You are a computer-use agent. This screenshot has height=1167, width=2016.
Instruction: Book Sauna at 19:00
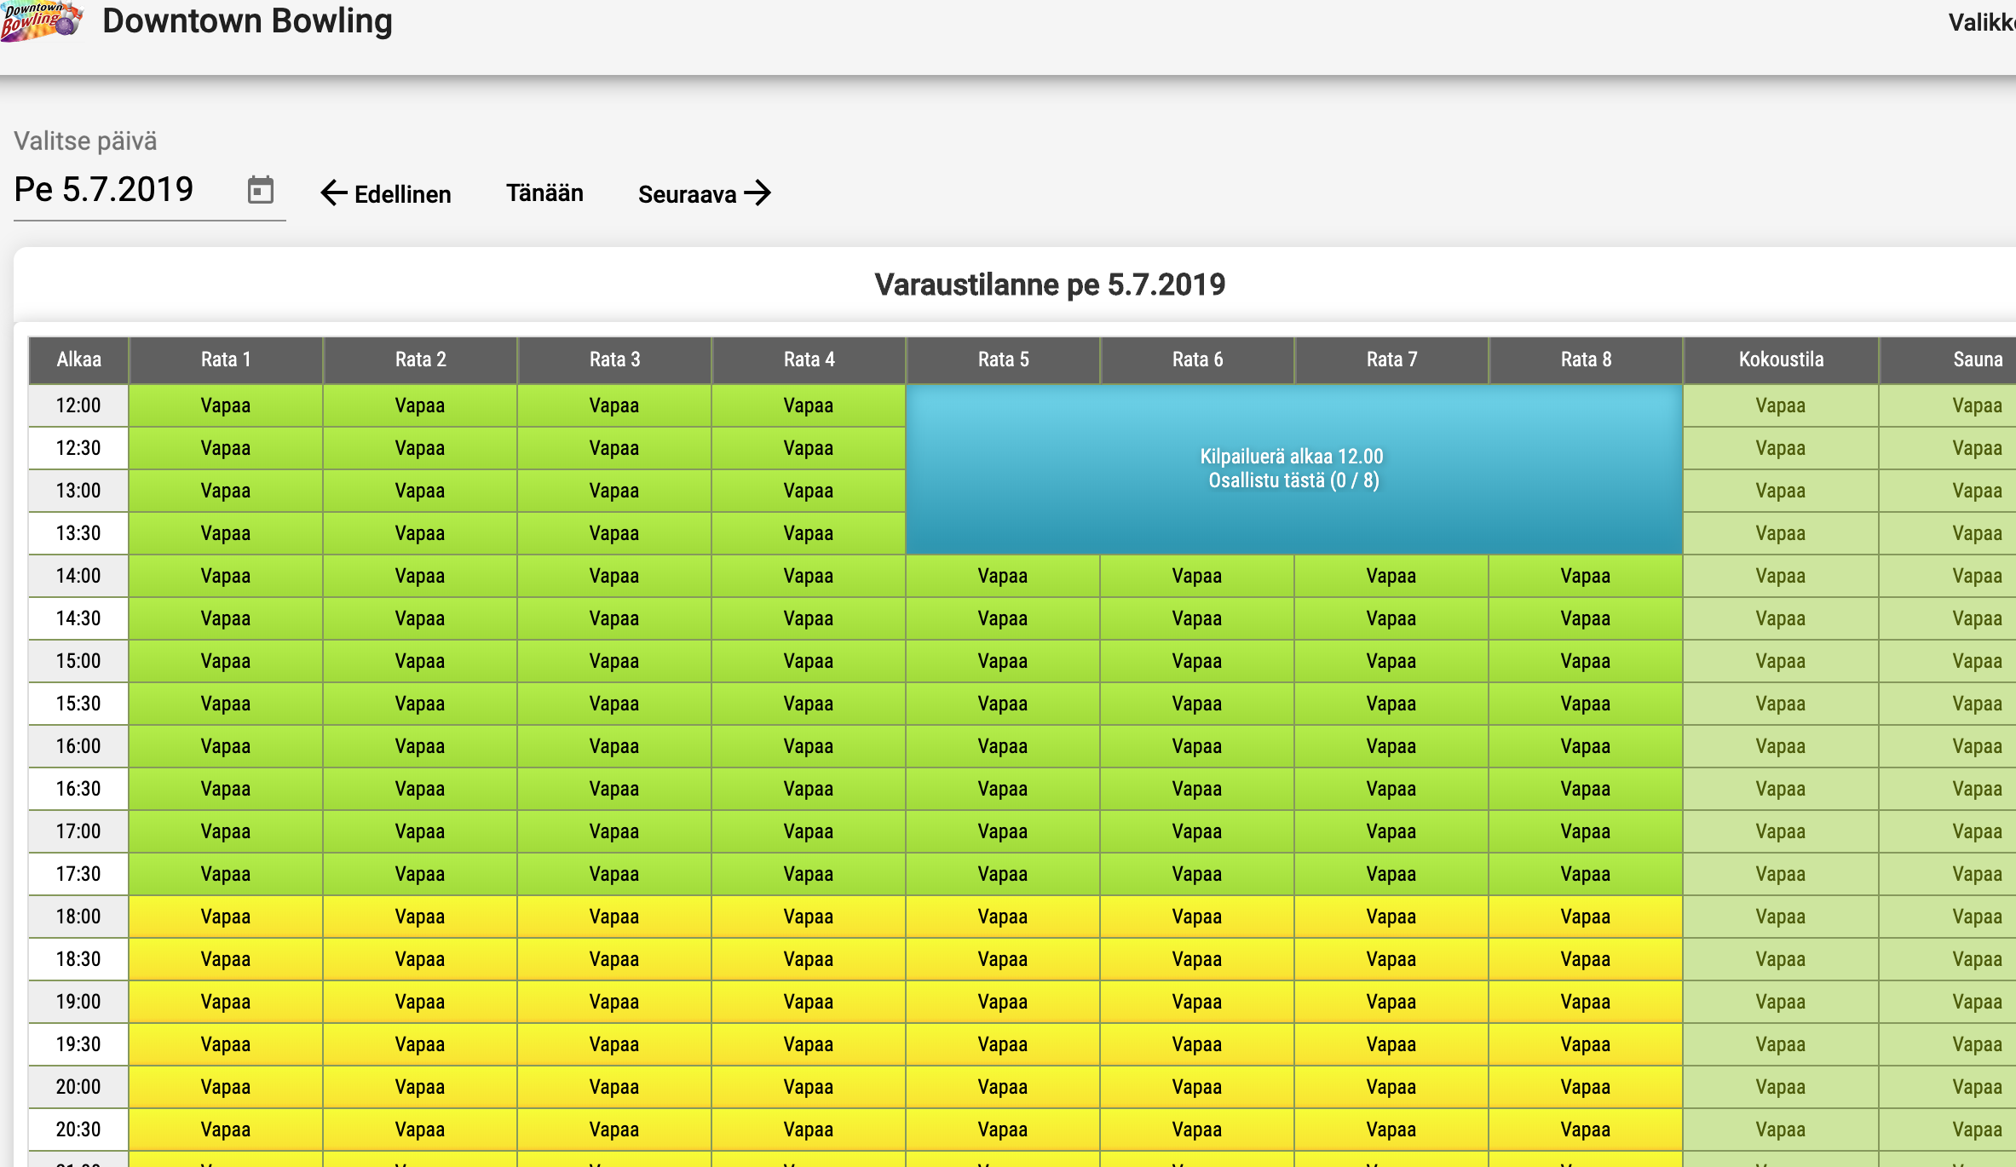(x=1948, y=1002)
